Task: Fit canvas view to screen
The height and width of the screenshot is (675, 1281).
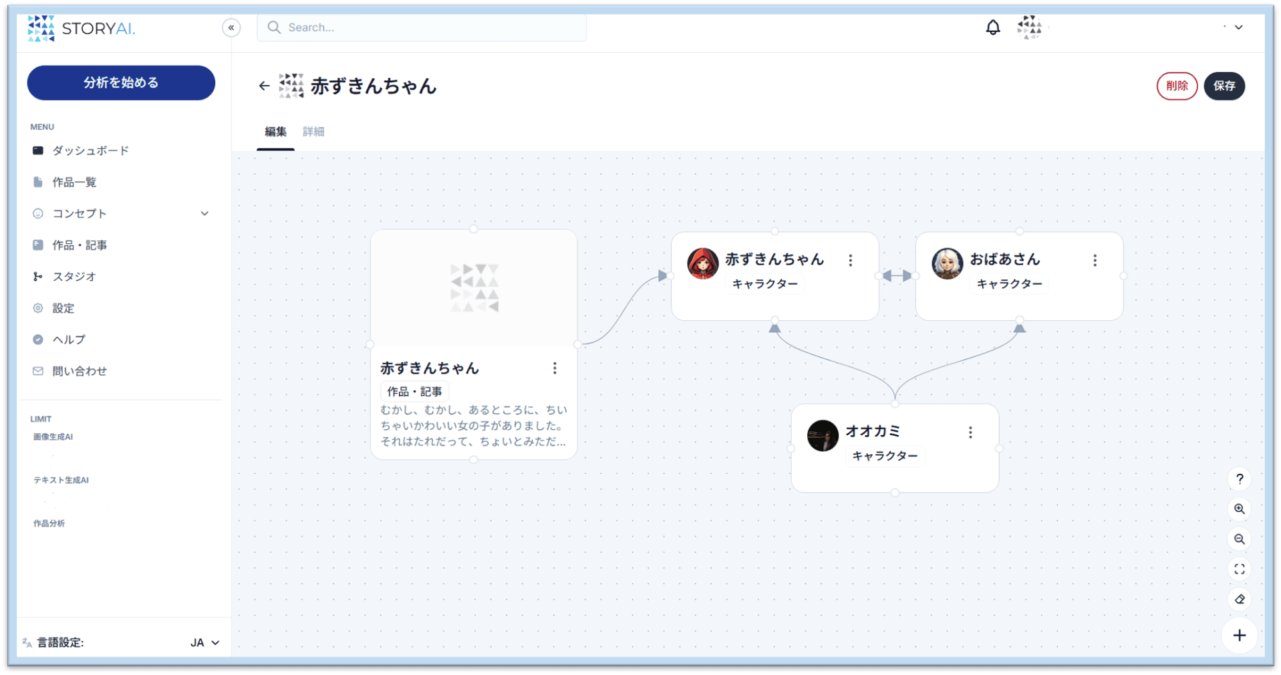Action: point(1240,569)
